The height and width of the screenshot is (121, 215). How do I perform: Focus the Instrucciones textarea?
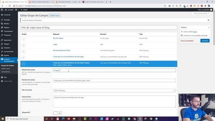tap(114, 102)
